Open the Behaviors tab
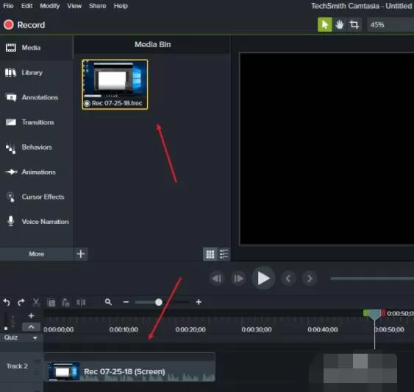Image resolution: width=414 pixels, height=392 pixels. tap(37, 147)
